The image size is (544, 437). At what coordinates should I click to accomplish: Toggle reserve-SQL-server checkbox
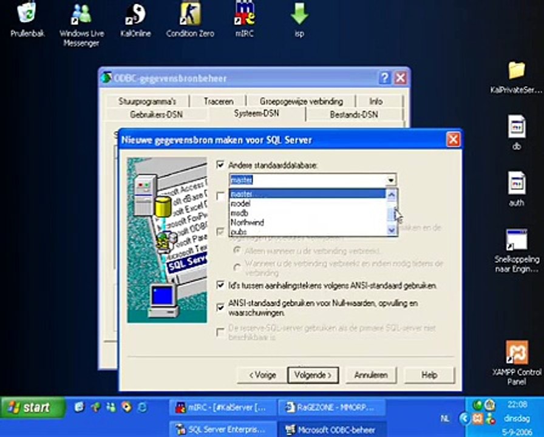(220, 332)
